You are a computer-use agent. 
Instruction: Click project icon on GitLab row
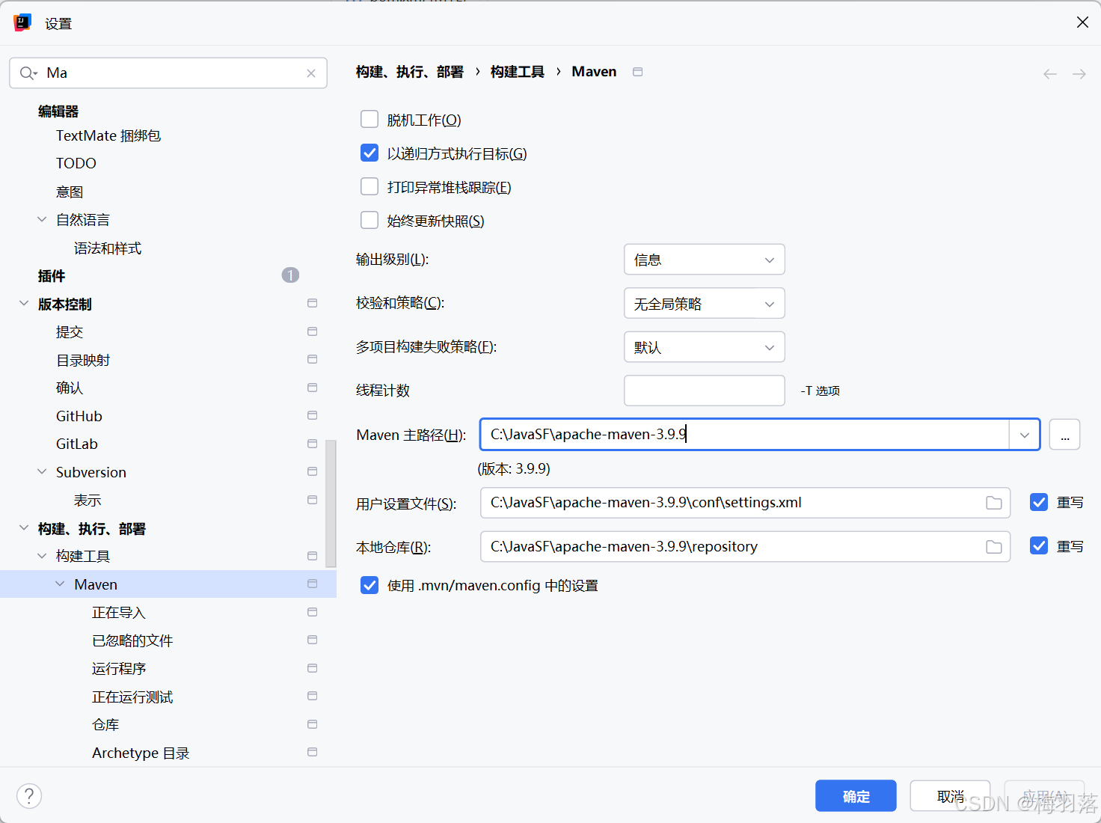pyautogui.click(x=313, y=444)
